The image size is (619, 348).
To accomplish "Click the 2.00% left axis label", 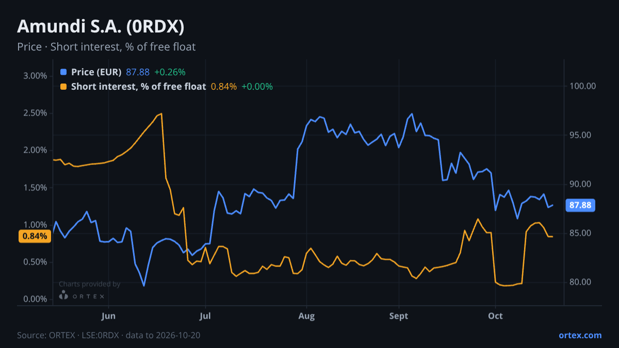I will point(36,150).
